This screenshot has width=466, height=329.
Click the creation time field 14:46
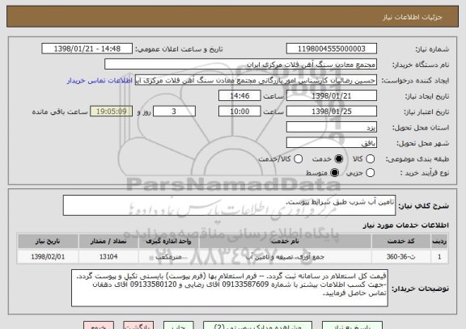tap(239, 95)
